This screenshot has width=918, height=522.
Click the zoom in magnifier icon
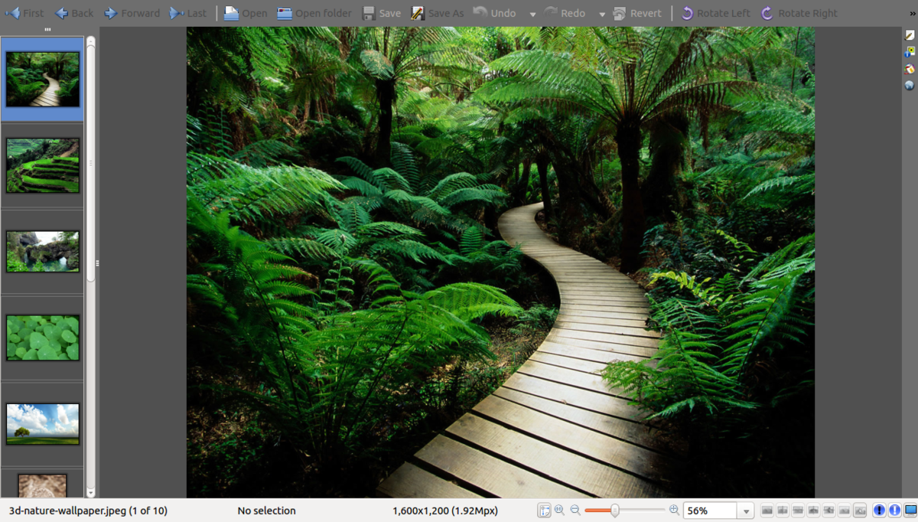674,510
